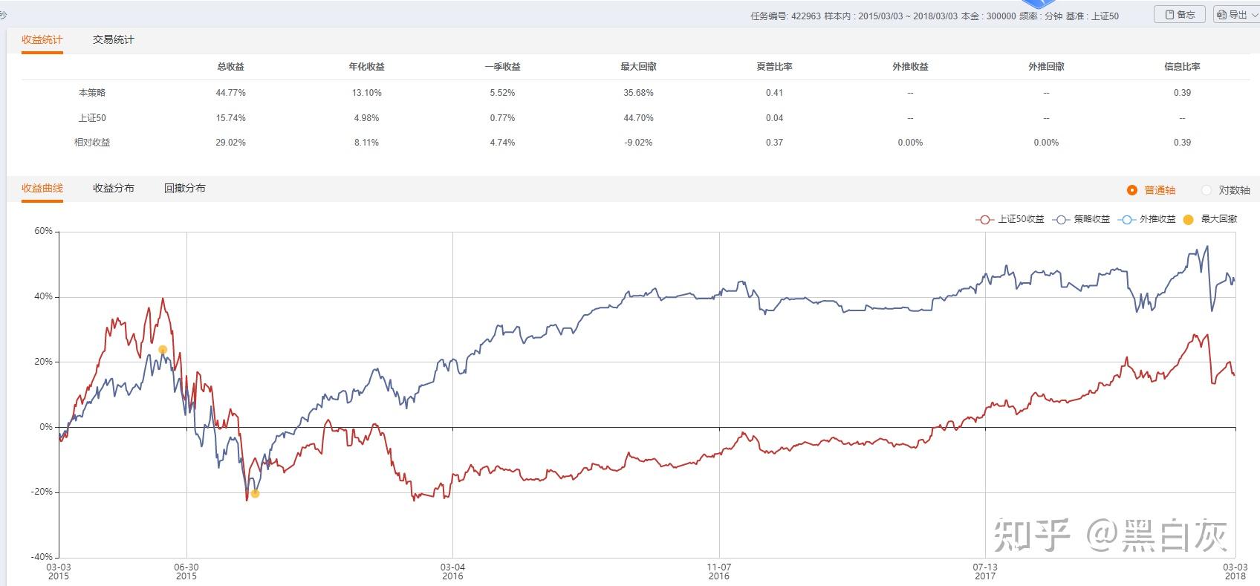Click the 最大回撤 yellow legend dot
The height and width of the screenshot is (586, 1260).
click(x=1188, y=220)
